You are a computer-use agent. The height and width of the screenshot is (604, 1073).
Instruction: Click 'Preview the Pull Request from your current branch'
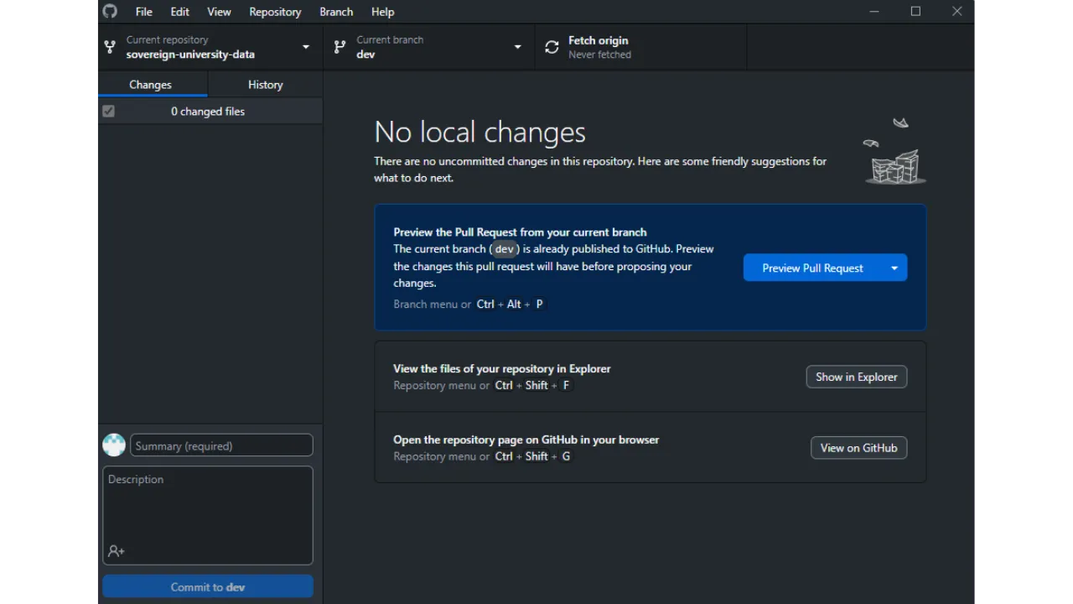pyautogui.click(x=520, y=232)
